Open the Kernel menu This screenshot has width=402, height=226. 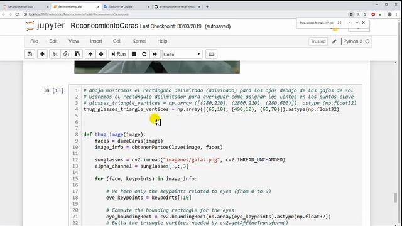[139, 41]
